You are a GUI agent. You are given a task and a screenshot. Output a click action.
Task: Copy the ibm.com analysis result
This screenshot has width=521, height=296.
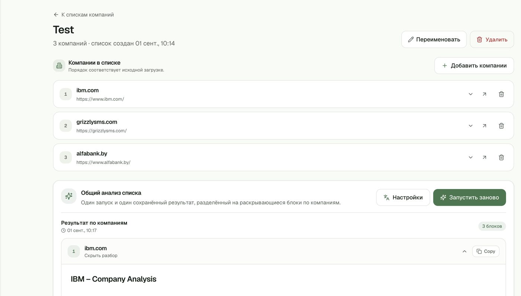click(x=486, y=251)
